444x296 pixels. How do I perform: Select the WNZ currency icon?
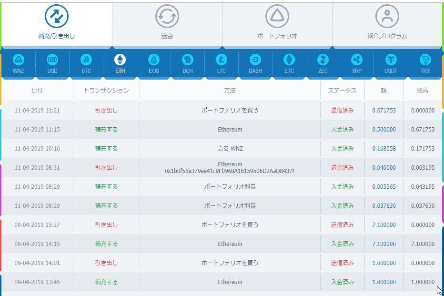pos(19,63)
